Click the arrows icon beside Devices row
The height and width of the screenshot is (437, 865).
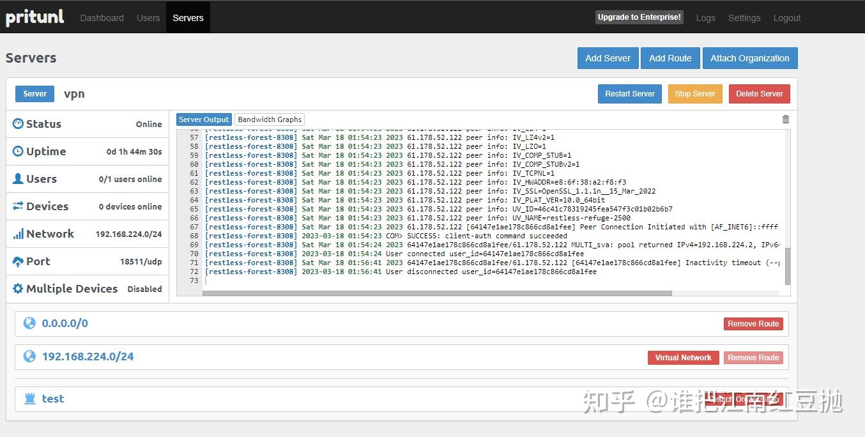18,206
